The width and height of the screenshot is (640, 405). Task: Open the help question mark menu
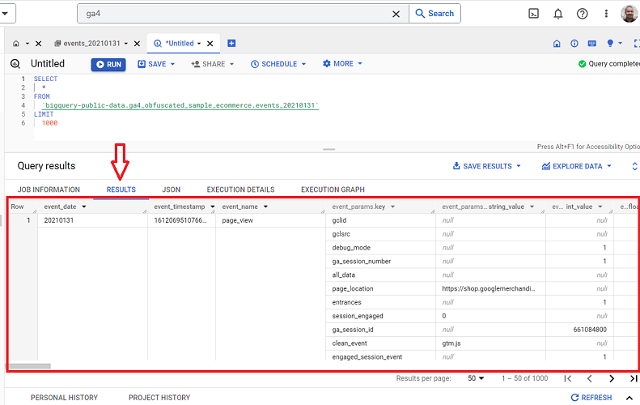[582, 14]
